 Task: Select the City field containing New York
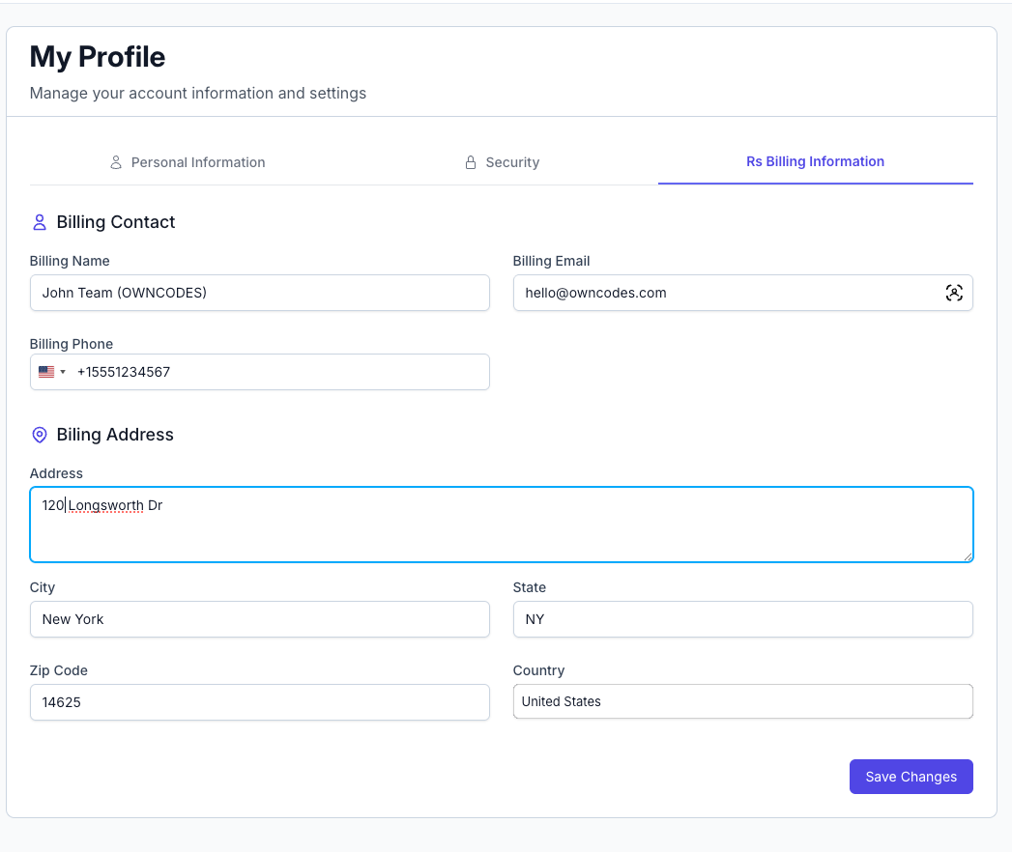(259, 619)
